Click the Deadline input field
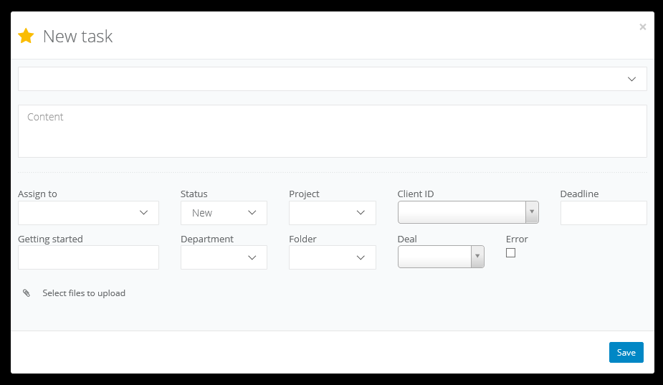The height and width of the screenshot is (385, 663). (x=604, y=213)
